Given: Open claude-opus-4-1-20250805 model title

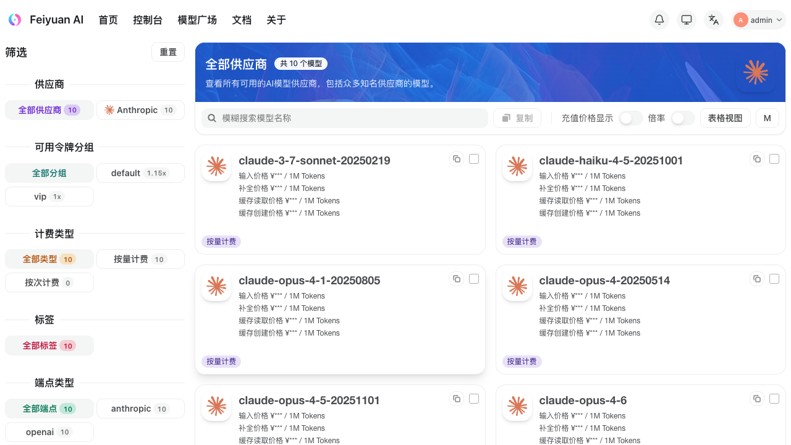Looking at the screenshot, I should [x=309, y=281].
